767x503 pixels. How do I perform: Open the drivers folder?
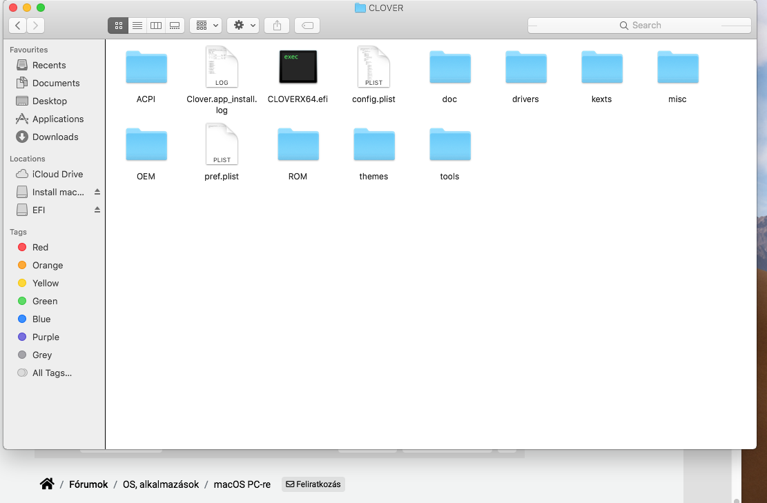526,67
